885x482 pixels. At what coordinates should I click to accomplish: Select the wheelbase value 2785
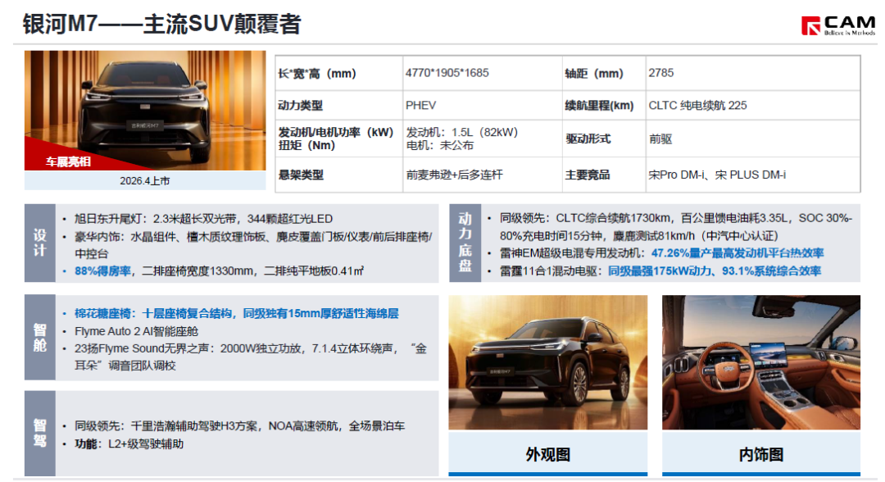pos(661,73)
